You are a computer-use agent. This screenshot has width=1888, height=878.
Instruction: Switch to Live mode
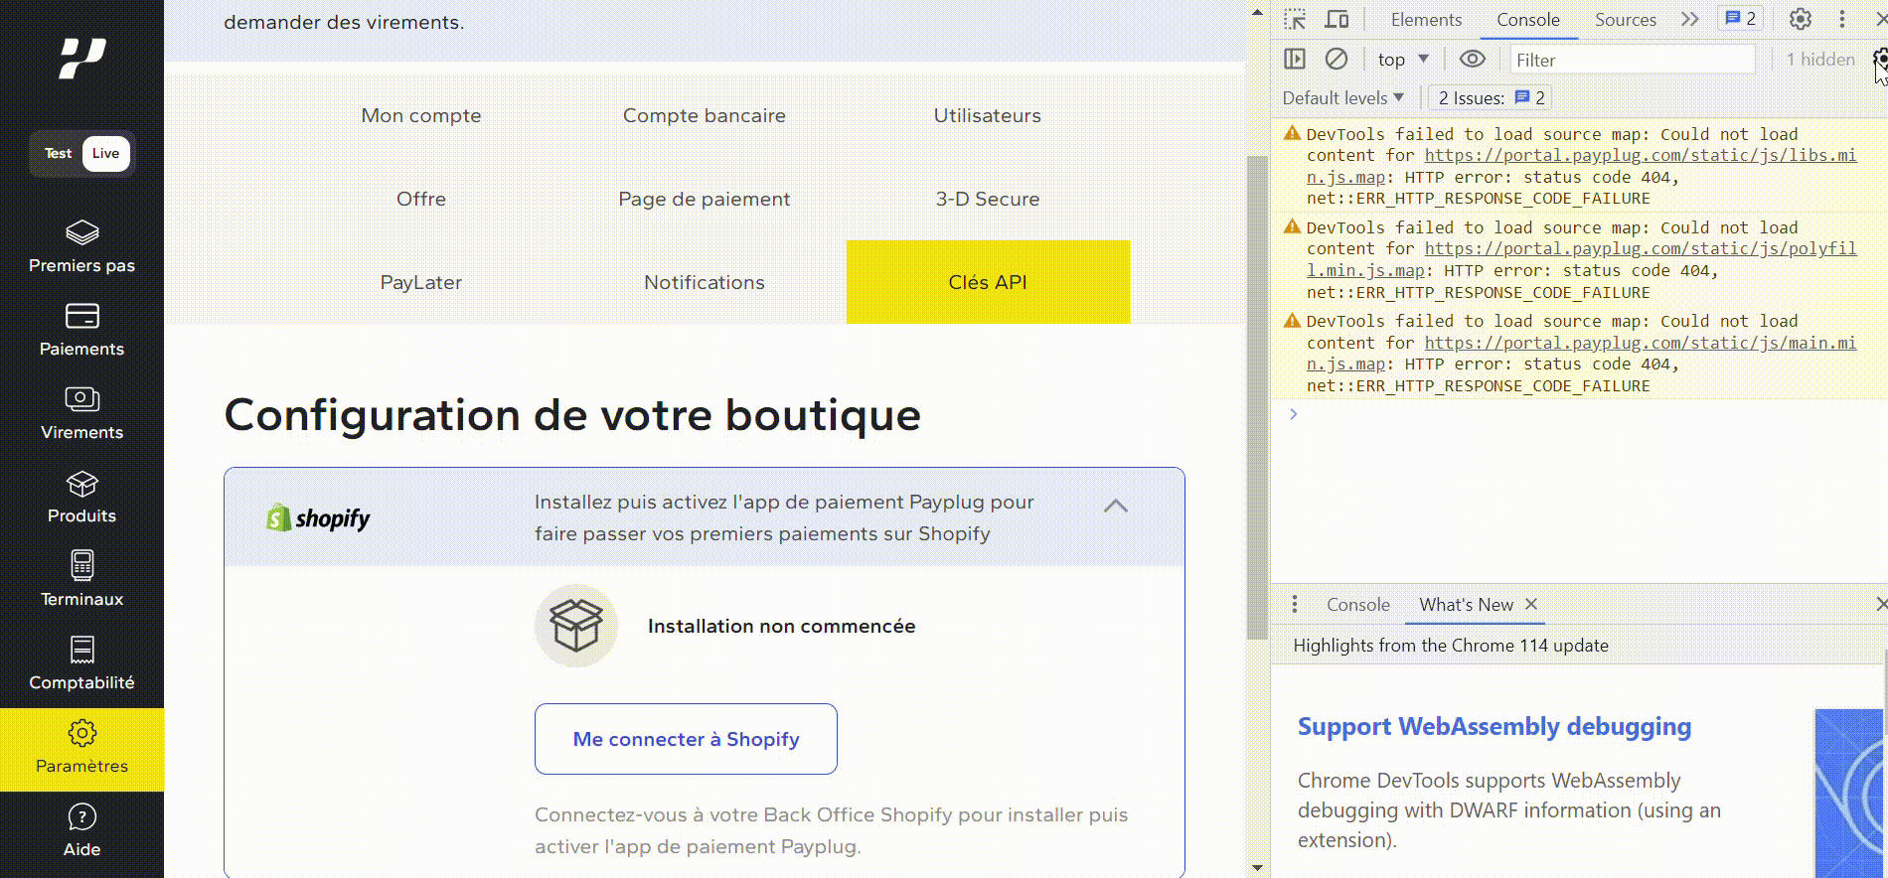click(x=106, y=154)
